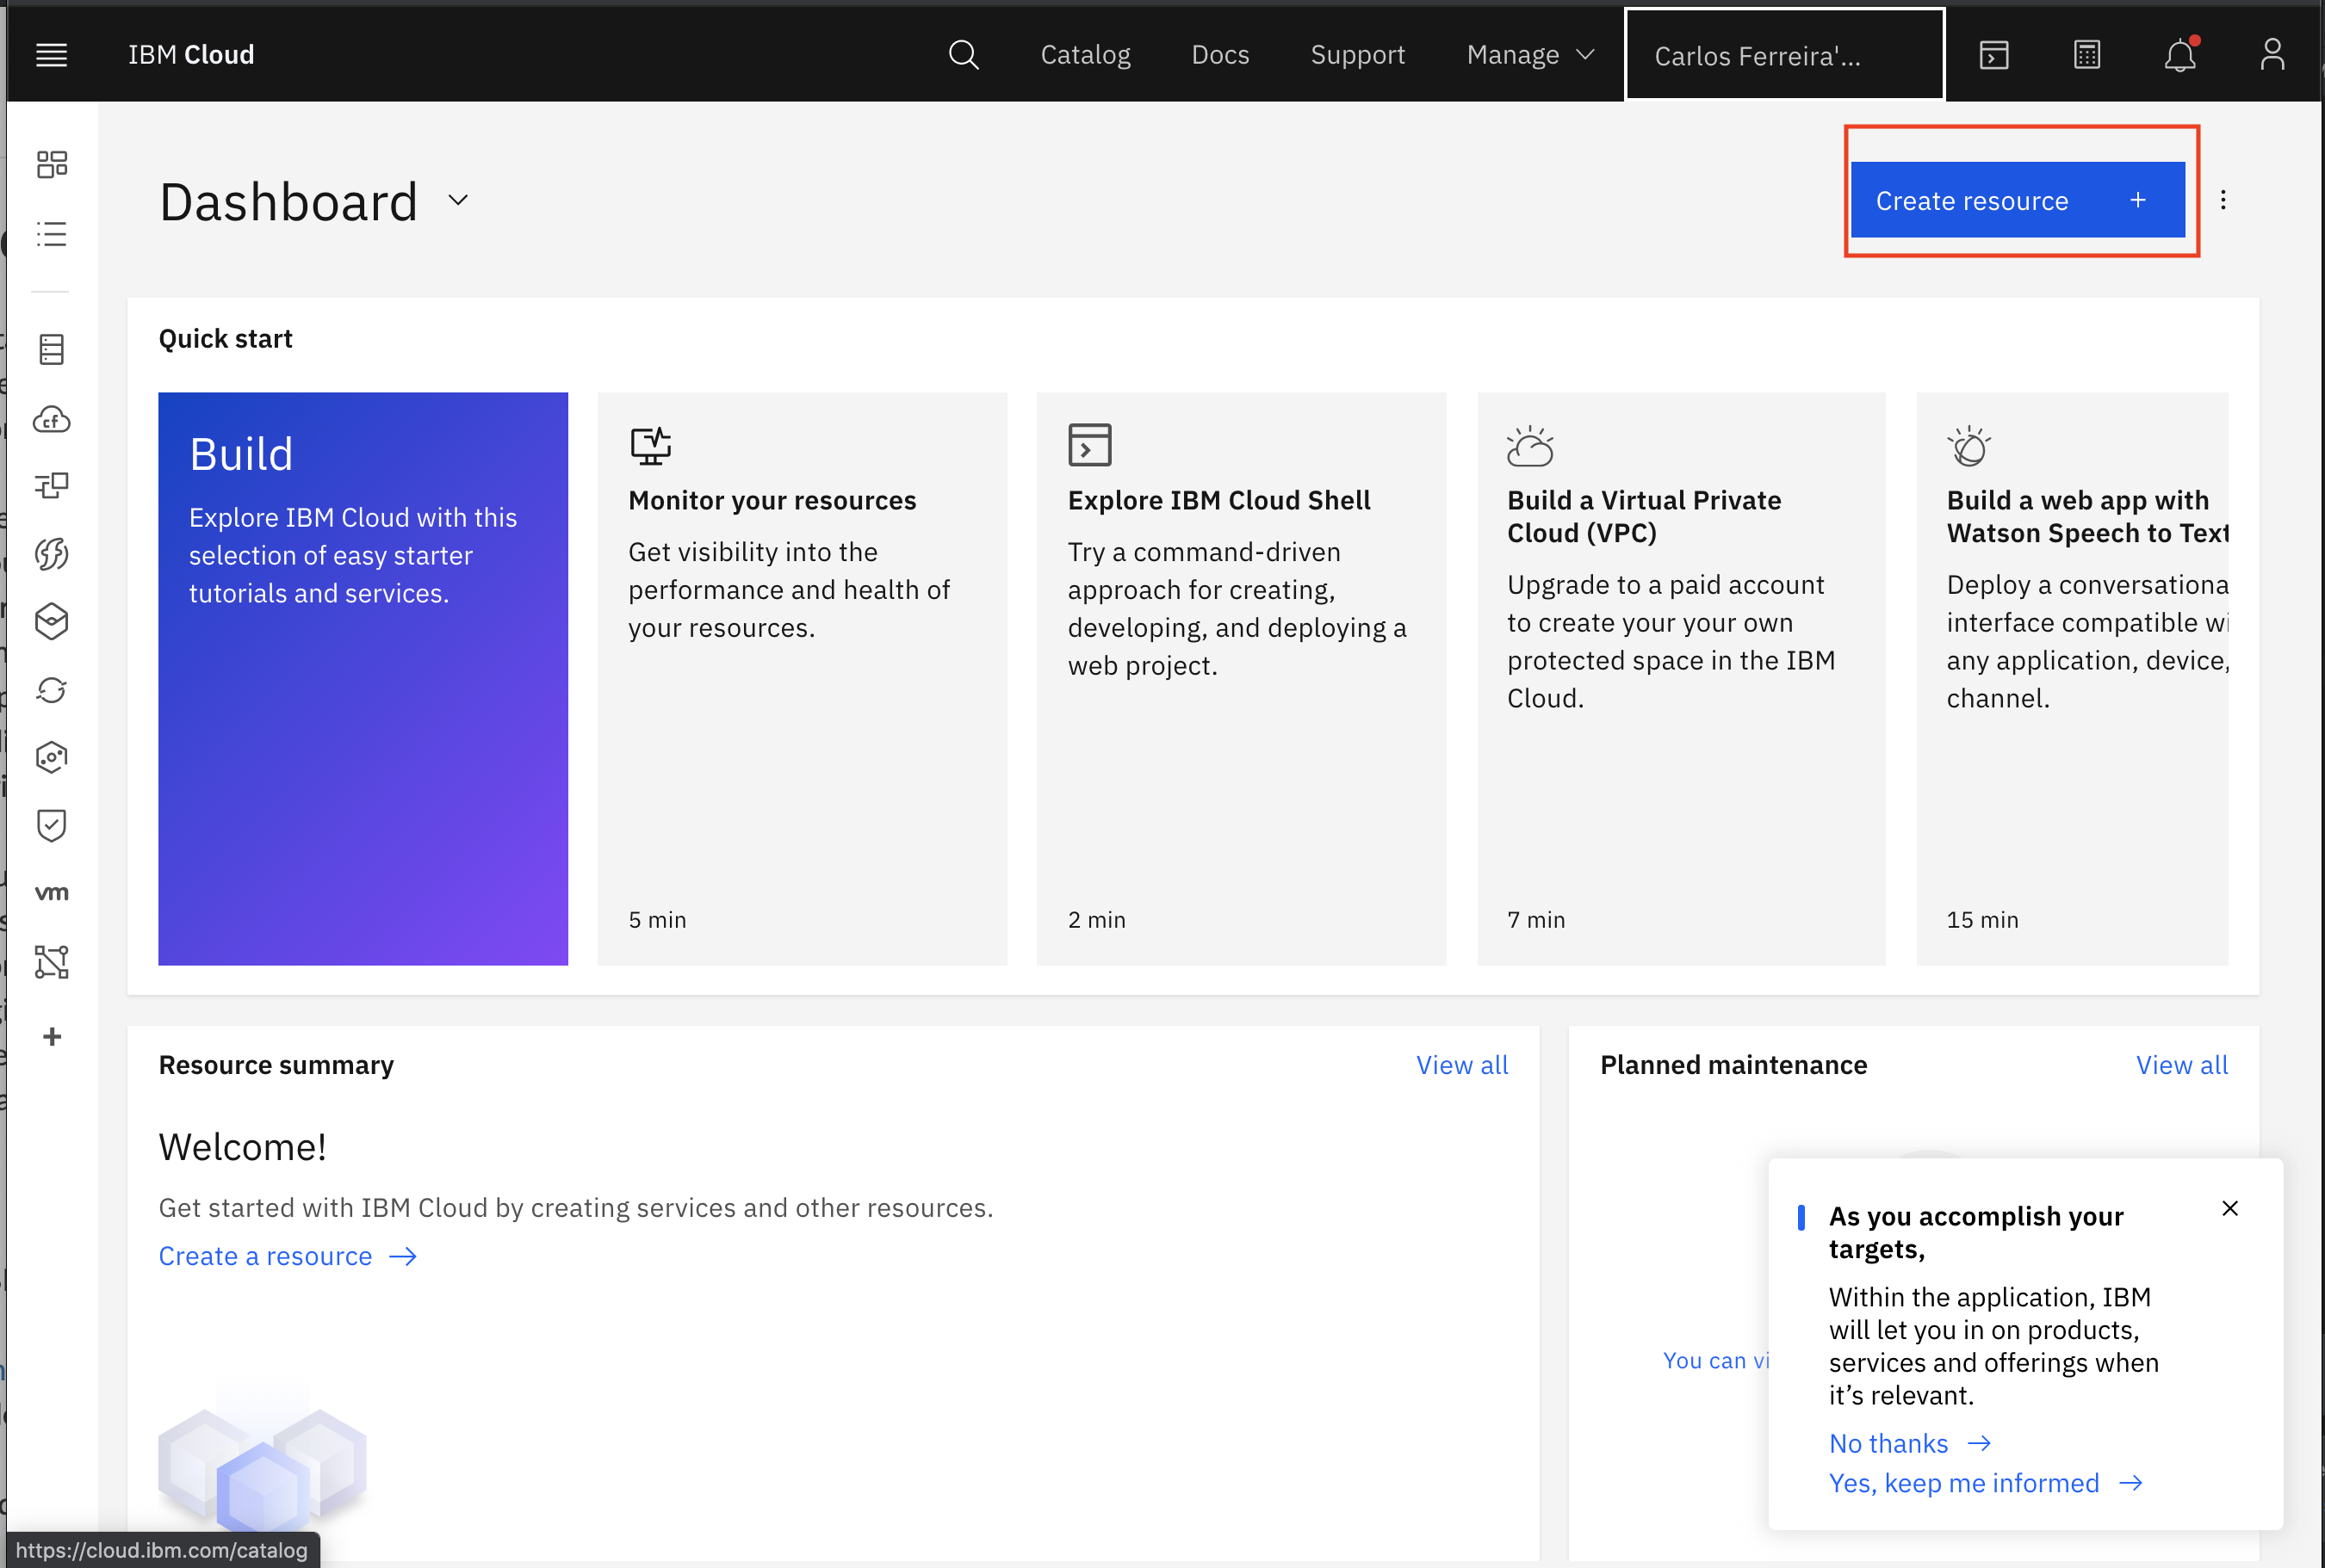Click the Watson card idea icon
This screenshot has height=1568, width=2325.
[x=1968, y=446]
